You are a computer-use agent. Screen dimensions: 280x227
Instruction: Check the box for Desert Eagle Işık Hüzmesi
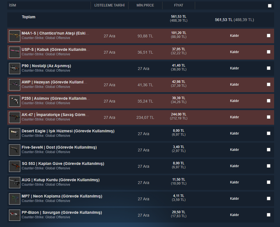(268, 133)
